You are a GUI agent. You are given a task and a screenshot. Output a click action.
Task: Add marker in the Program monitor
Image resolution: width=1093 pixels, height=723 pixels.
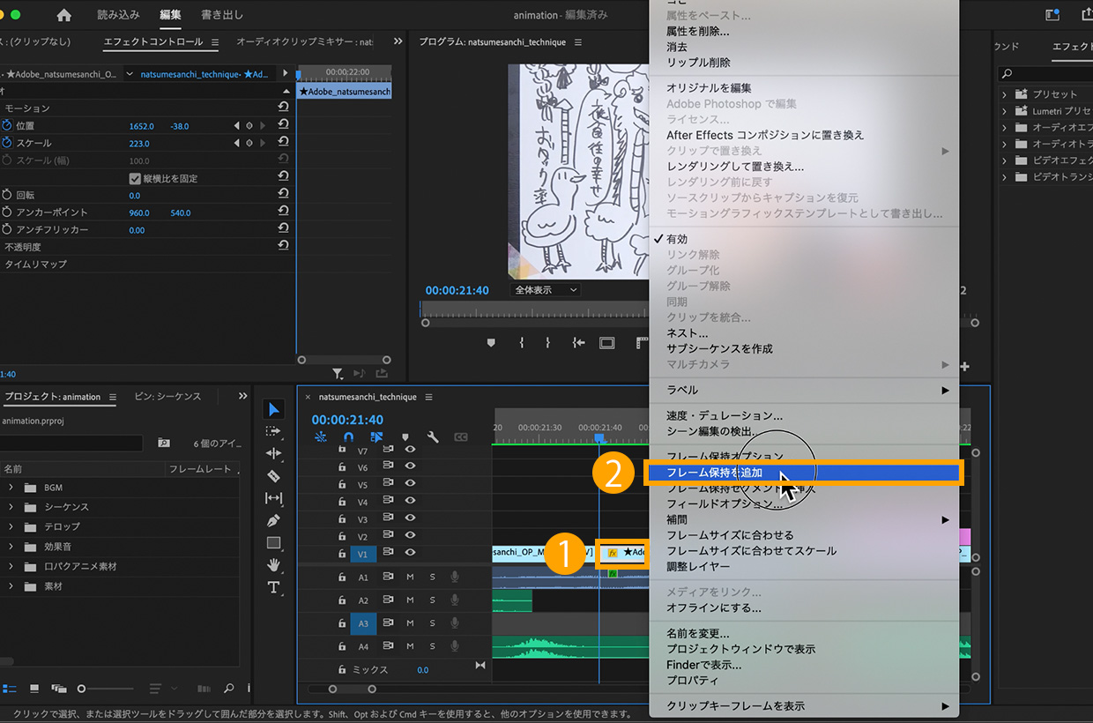pos(491,343)
